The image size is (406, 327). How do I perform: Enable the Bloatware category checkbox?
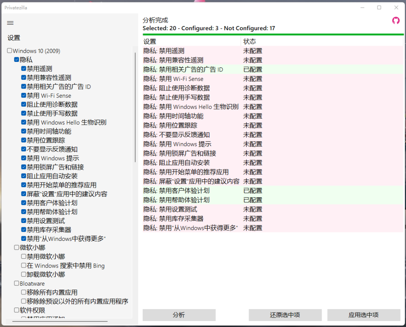tap(16, 283)
